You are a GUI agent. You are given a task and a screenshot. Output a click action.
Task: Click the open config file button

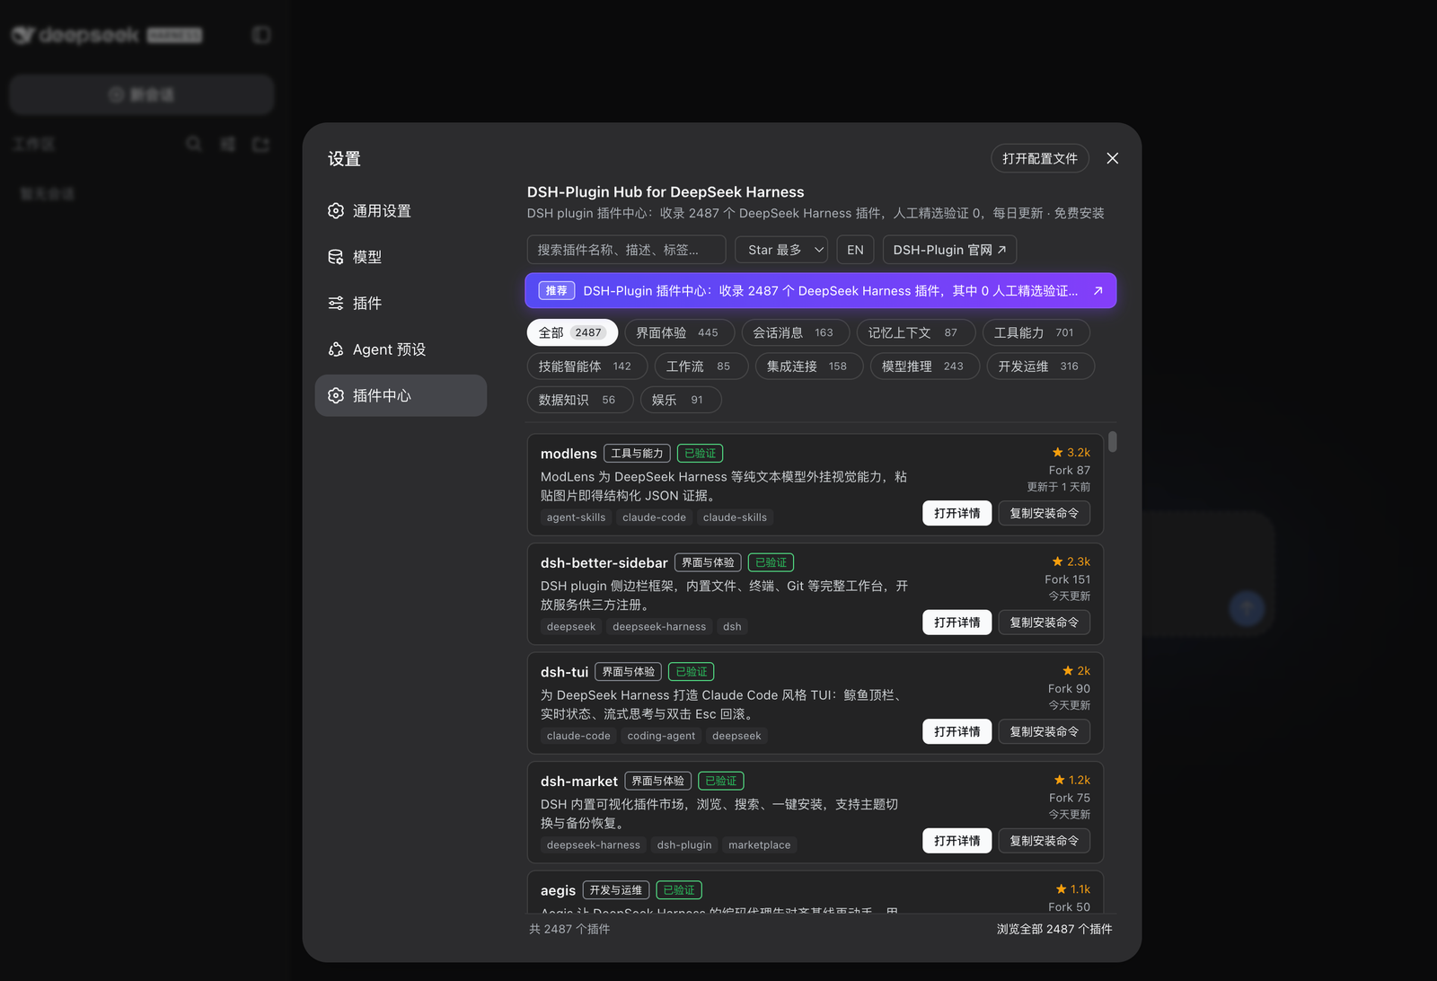(1040, 158)
